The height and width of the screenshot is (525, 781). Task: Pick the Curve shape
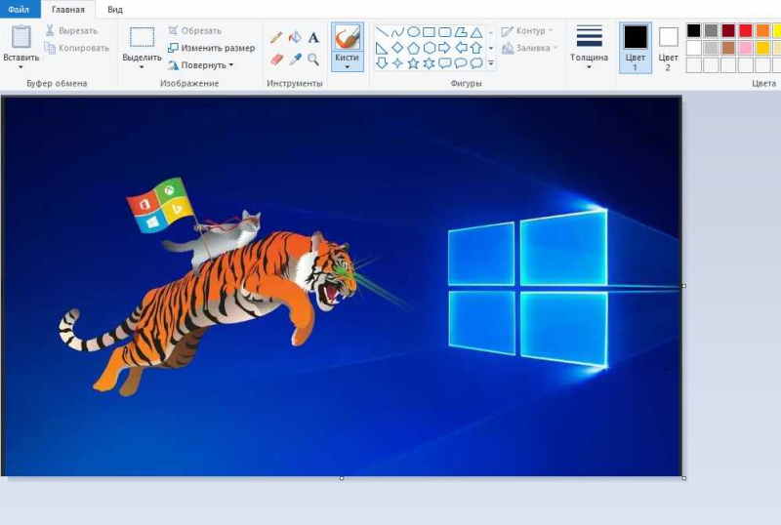click(397, 32)
